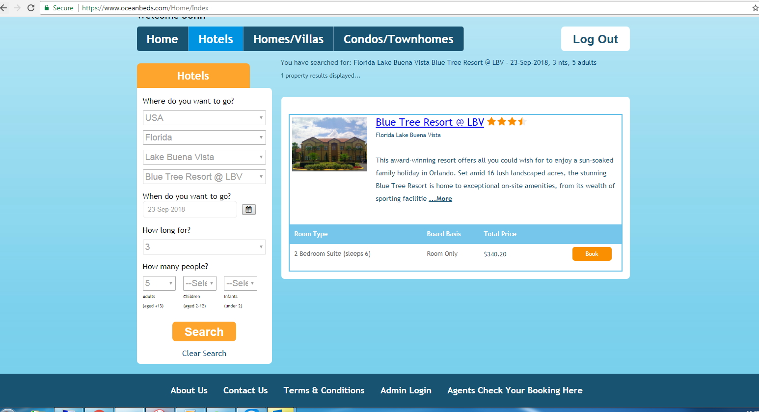Book the 2 Bedroom Suite room
This screenshot has height=412, width=759.
pyautogui.click(x=592, y=254)
